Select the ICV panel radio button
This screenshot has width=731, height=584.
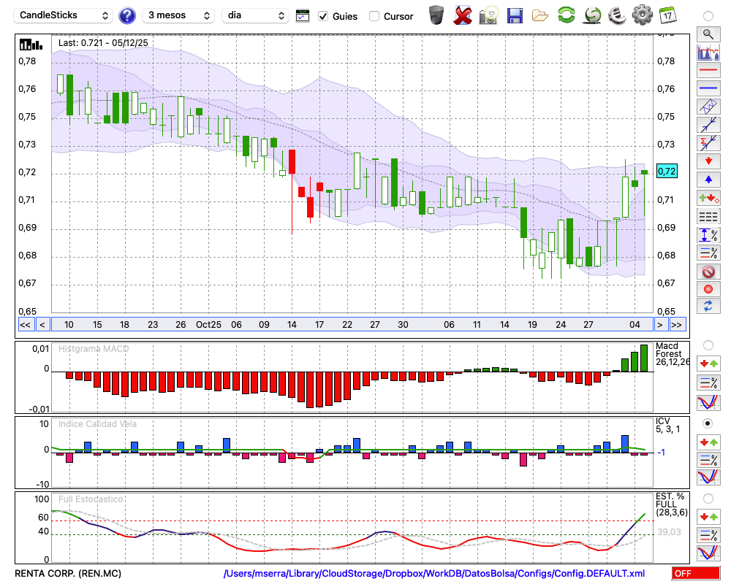(x=708, y=423)
